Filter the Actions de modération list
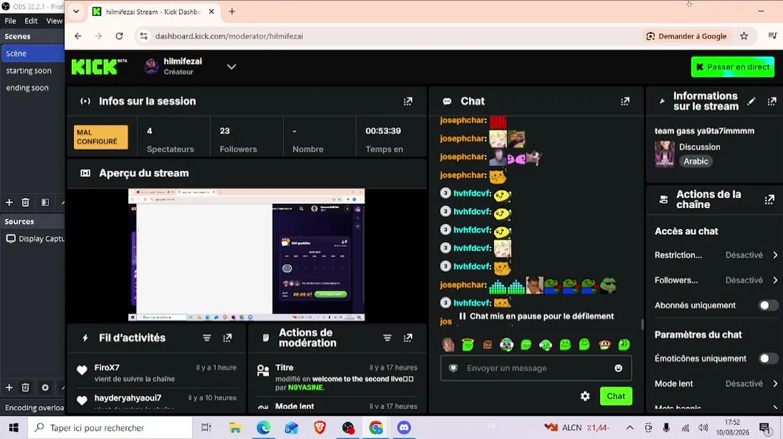 tap(387, 338)
